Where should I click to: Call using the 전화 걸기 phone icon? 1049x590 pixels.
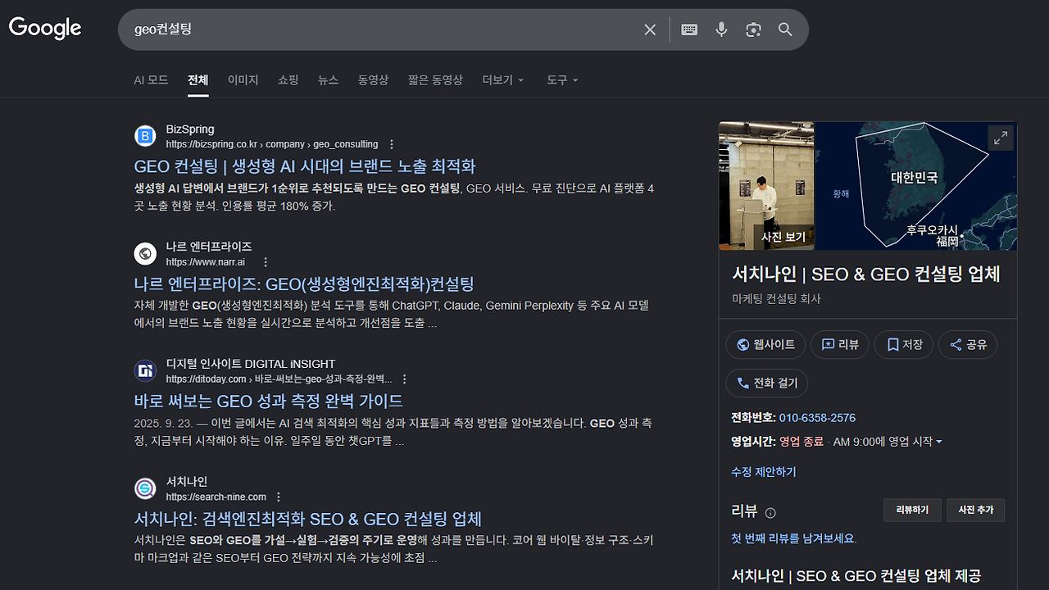766,383
